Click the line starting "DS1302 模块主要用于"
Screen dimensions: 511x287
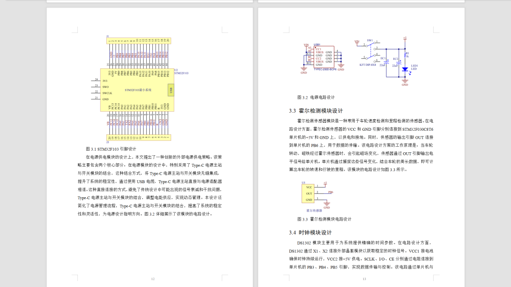click(x=365, y=243)
